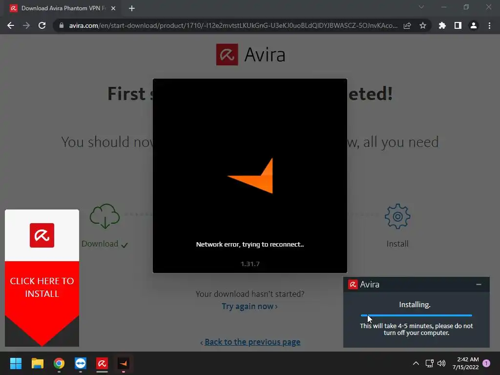Click the Network error reconnect message
Screen dimensions: 500x375
(250, 245)
